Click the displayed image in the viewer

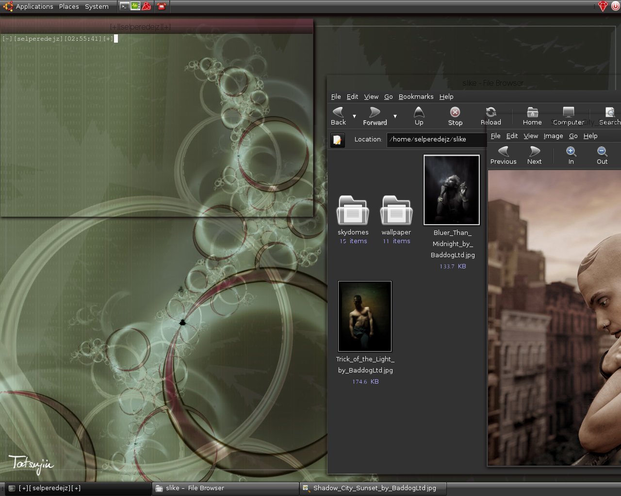click(x=554, y=318)
